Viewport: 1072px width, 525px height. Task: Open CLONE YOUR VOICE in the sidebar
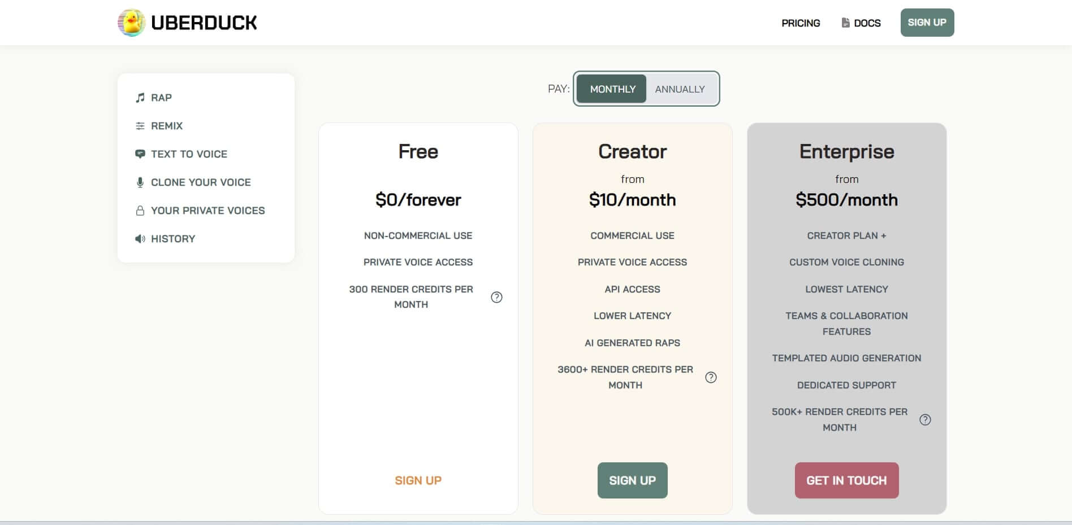click(201, 182)
